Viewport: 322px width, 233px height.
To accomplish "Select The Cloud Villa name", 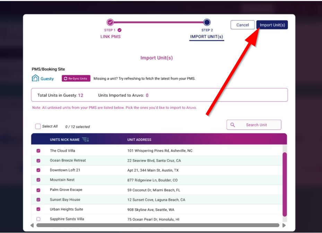I will click(x=62, y=150).
